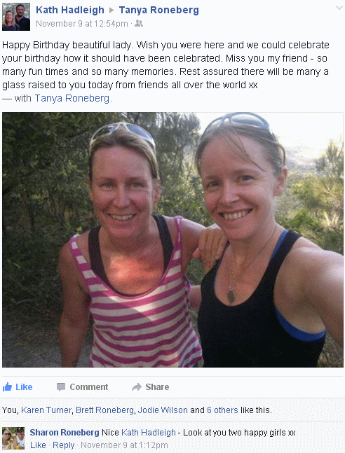Image resolution: width=345 pixels, height=453 pixels.
Task: Reply to Sharon Roneberg's comment
Action: (63, 445)
